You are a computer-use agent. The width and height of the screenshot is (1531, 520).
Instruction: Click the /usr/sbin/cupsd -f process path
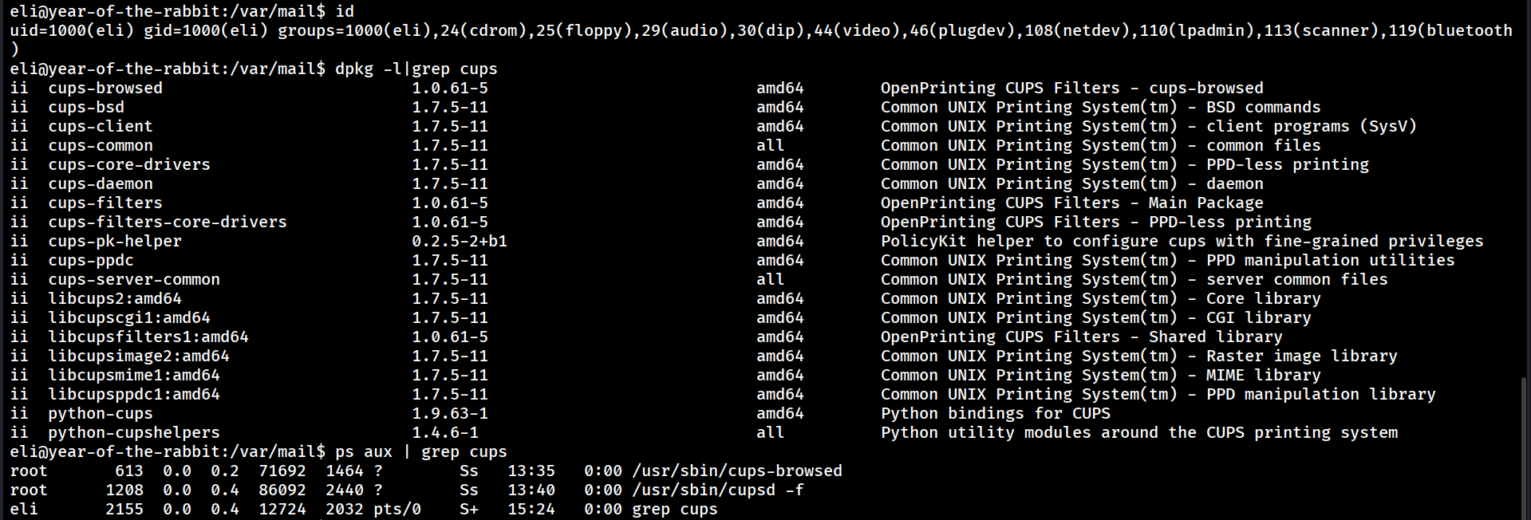(x=718, y=490)
